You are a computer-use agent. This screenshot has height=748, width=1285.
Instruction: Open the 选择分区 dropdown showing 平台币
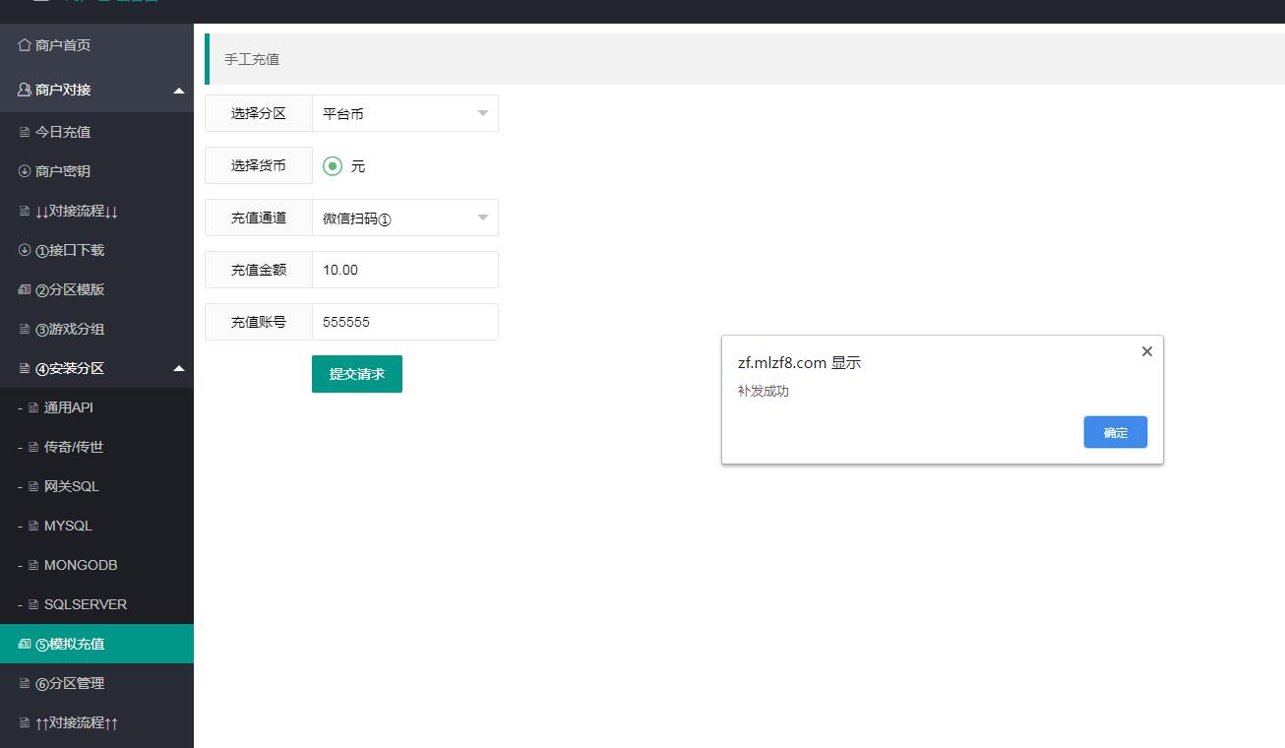pos(404,113)
